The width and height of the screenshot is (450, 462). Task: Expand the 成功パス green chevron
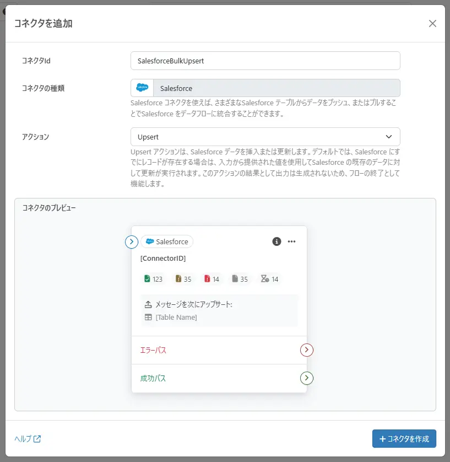point(307,378)
